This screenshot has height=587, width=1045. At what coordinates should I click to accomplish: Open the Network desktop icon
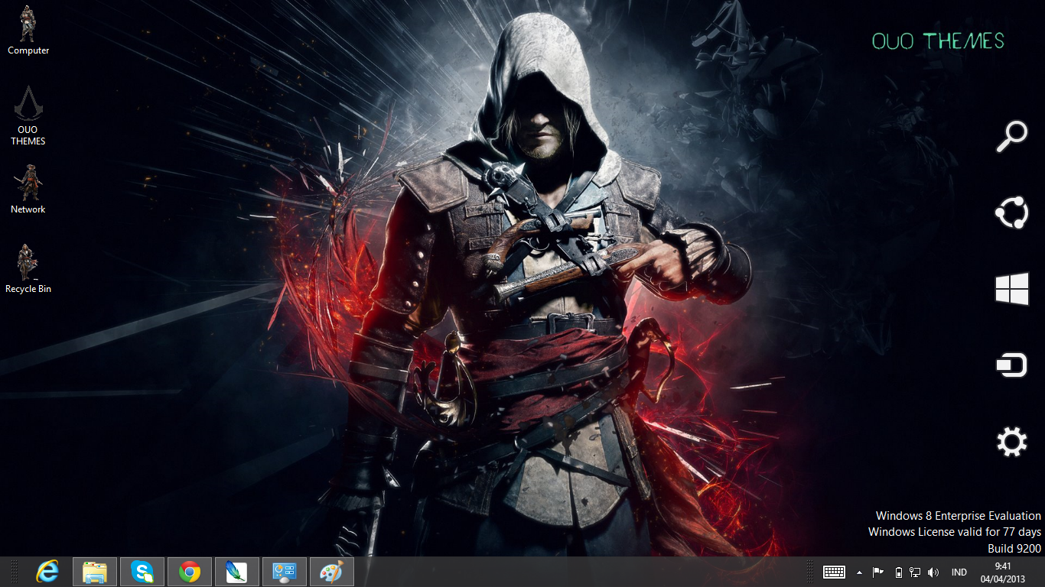[28, 190]
